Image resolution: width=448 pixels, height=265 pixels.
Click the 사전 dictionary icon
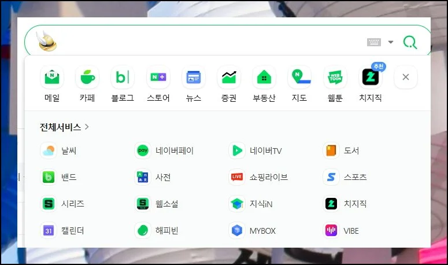(143, 177)
